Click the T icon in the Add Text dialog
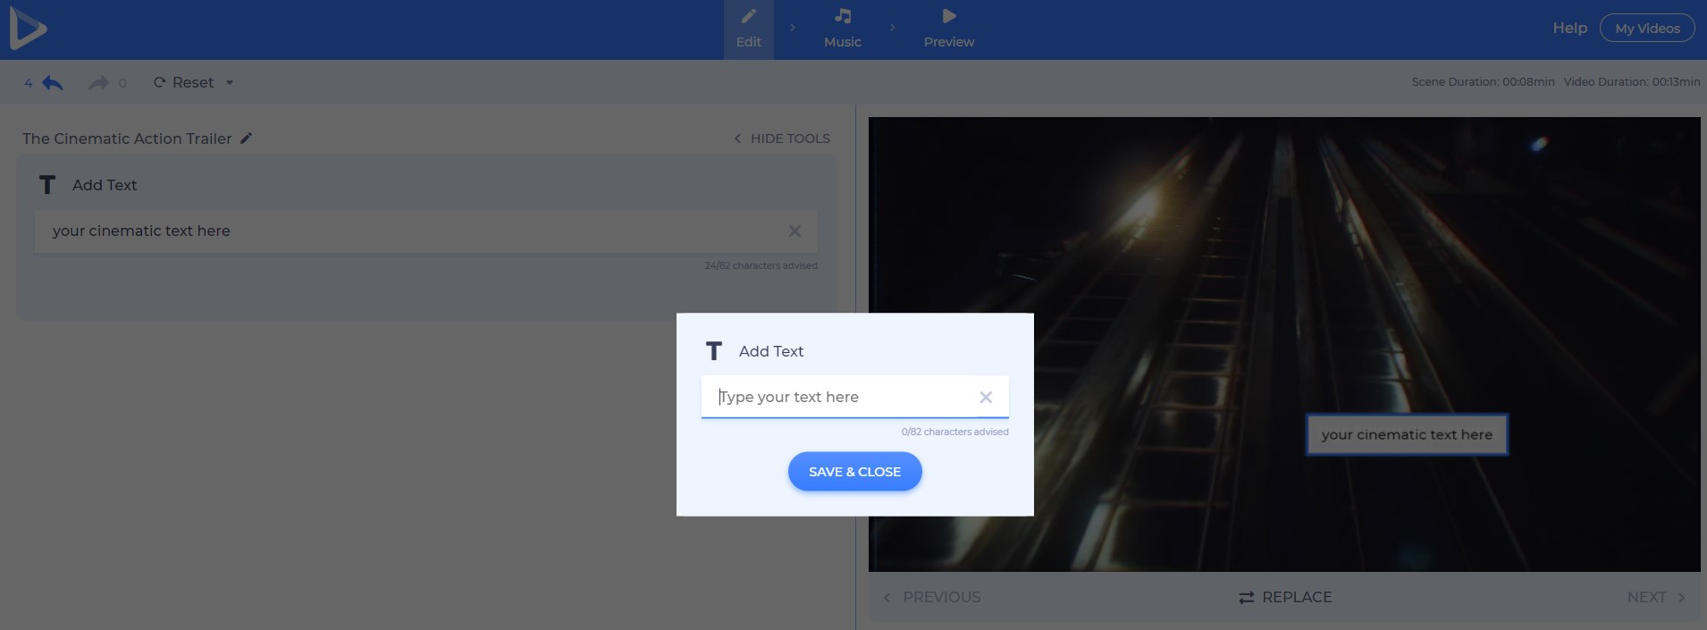This screenshot has width=1707, height=630. (713, 351)
